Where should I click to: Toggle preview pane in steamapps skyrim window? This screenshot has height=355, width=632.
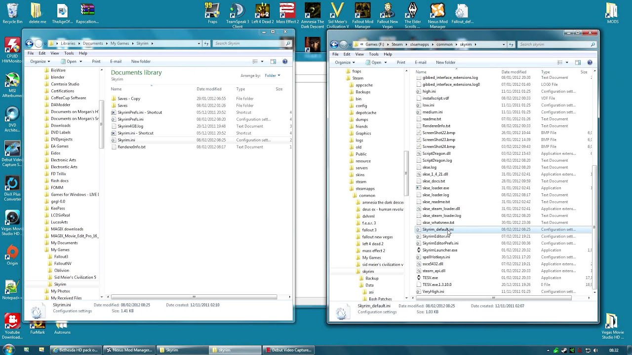(578, 63)
